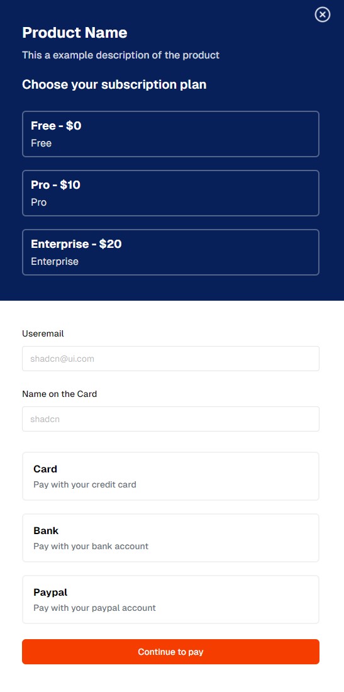
Task: Focus the Useremail input field
Action: point(170,359)
